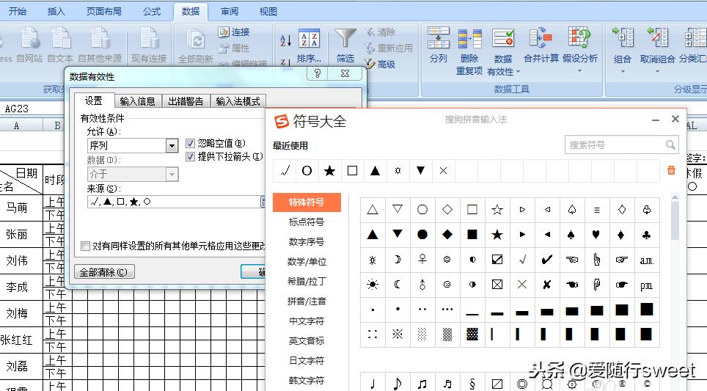
Task: Open the 数据 ribbon tab
Action: coord(190,12)
